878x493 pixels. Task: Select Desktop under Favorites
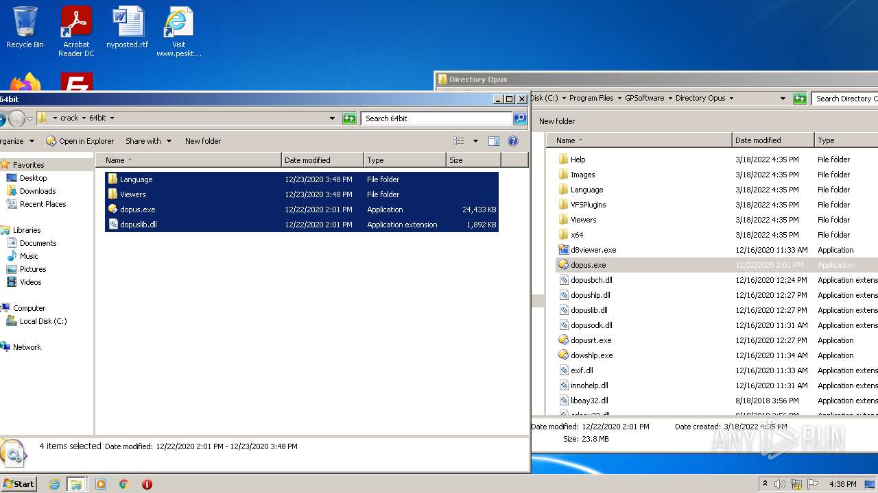33,178
